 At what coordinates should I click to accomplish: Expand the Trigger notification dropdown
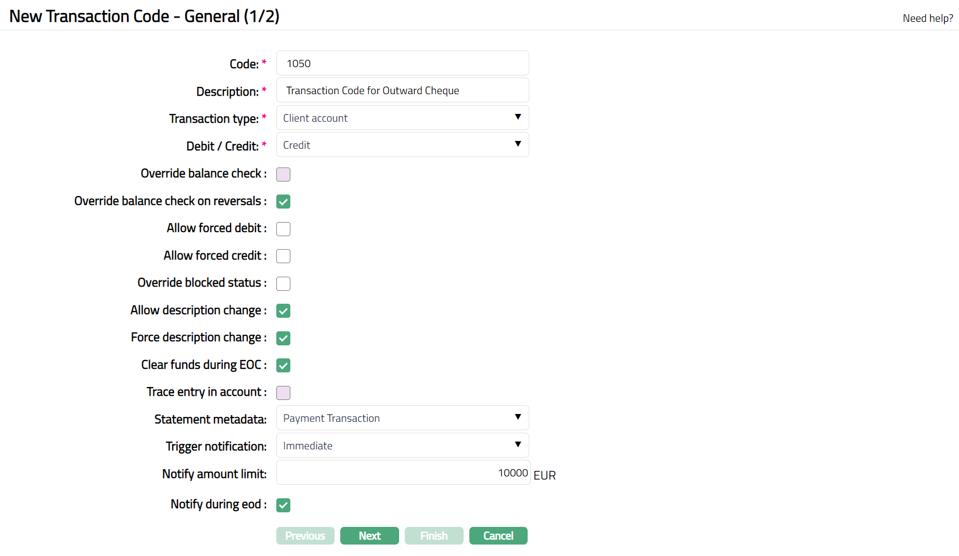click(x=402, y=446)
